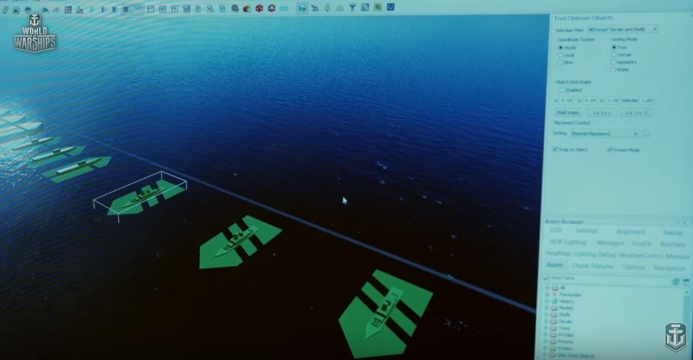Toggle Drag on Select checkbox
Screen dimensions: 693x360
555,150
